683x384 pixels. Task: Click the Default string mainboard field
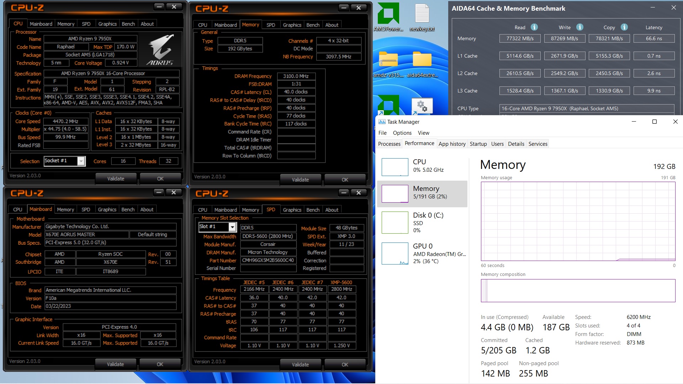point(152,234)
